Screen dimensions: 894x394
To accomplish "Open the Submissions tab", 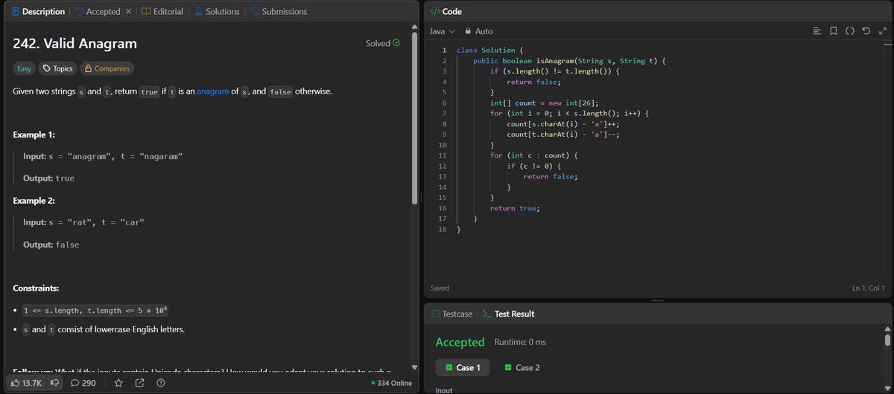I will click(x=279, y=12).
